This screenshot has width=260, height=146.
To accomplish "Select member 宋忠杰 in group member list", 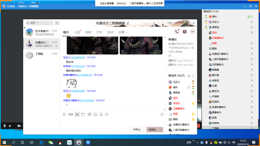I will (x=181, y=103).
